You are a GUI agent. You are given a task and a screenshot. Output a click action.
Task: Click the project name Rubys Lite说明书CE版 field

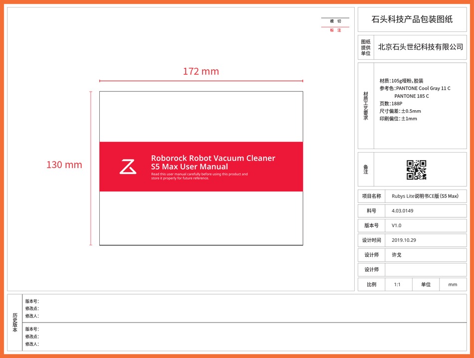[425, 196]
